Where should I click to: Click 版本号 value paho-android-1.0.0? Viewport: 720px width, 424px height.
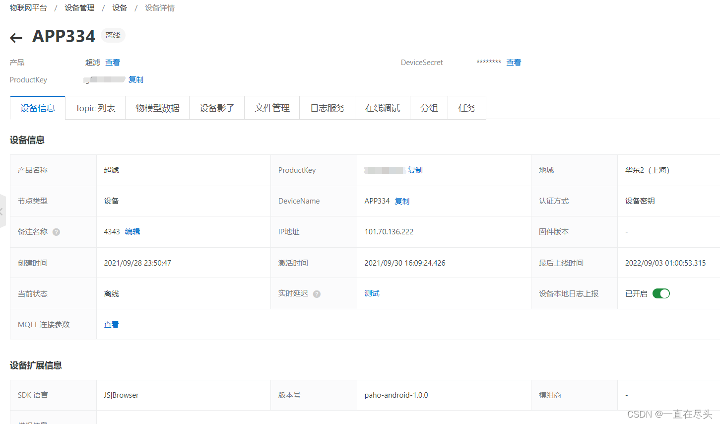coord(396,395)
